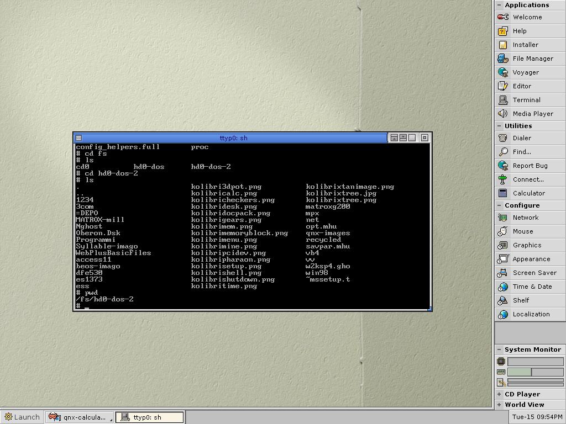This screenshot has width=566, height=424.
Task: Click the Launch menu button
Action: pos(22,417)
